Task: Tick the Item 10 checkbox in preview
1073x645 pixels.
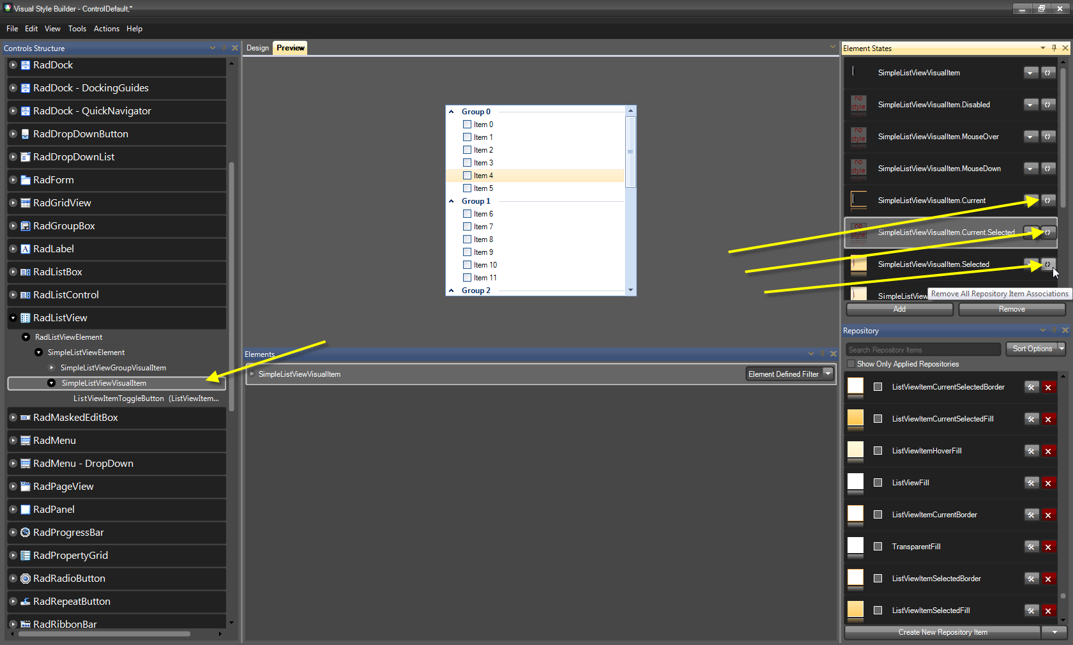Action: point(467,265)
